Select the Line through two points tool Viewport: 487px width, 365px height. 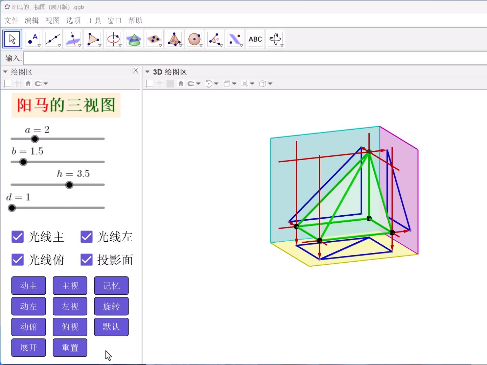pos(53,39)
